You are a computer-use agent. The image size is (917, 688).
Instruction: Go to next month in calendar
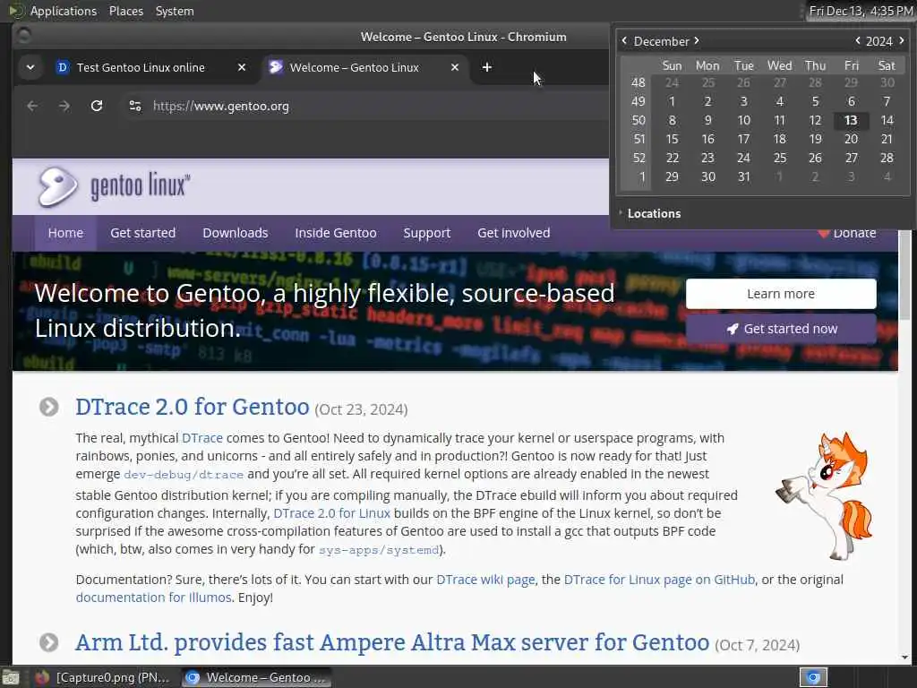tap(697, 41)
